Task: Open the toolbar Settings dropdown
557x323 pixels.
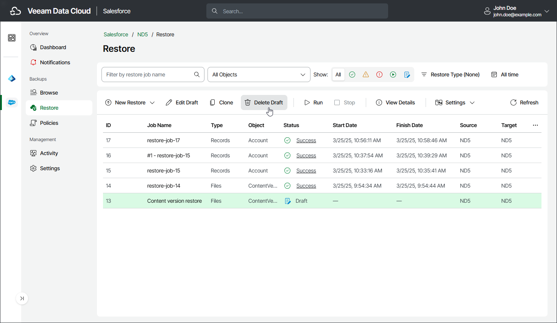Action: pos(455,102)
